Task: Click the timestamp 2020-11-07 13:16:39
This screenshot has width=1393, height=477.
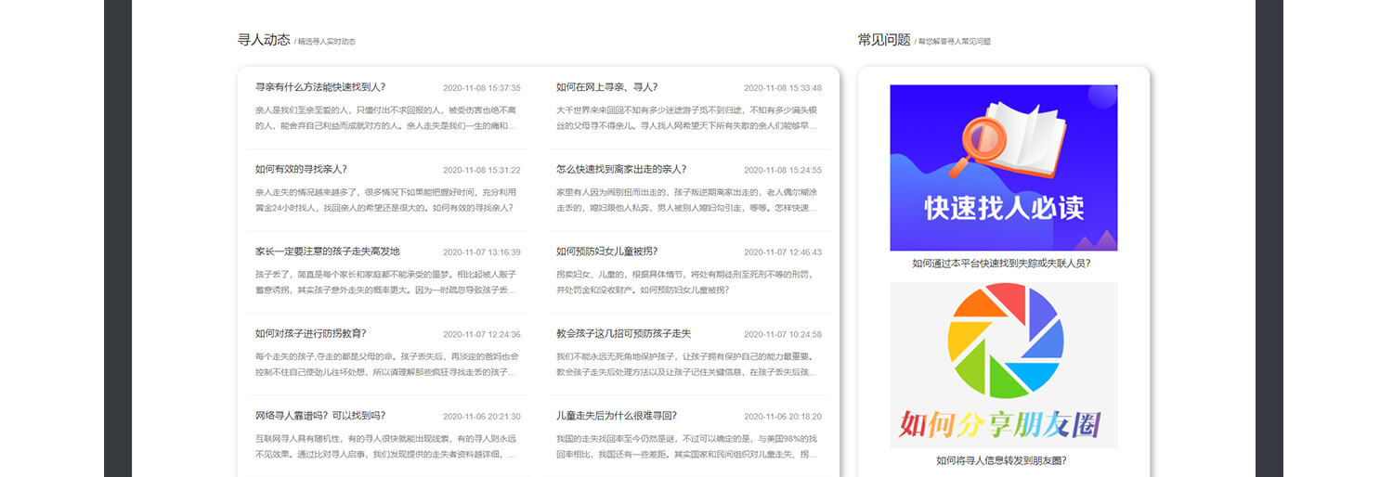Action: [x=482, y=252]
